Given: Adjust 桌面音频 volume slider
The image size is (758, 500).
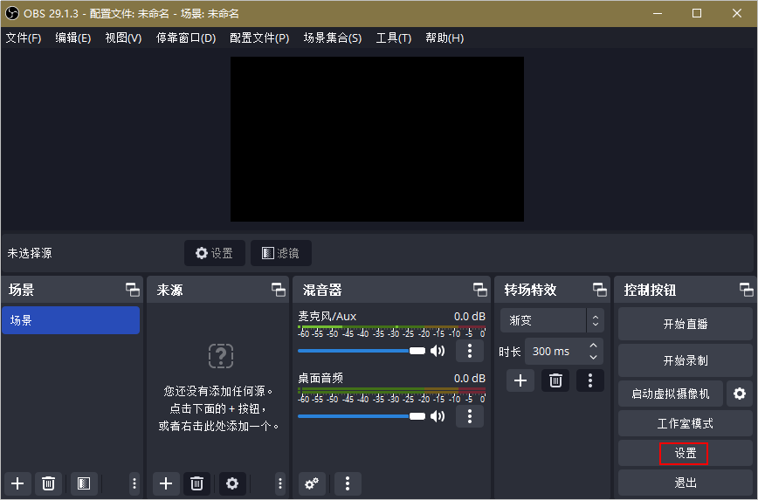Looking at the screenshot, I should 362,416.
